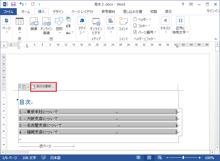Expand the ページ番号 page number dropdown
The image size is (220, 161).
coord(145,32)
